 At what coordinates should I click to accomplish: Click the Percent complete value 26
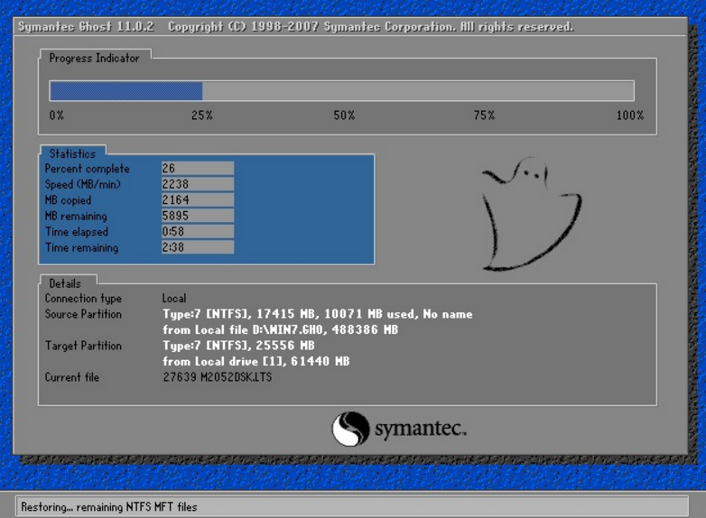(x=198, y=169)
